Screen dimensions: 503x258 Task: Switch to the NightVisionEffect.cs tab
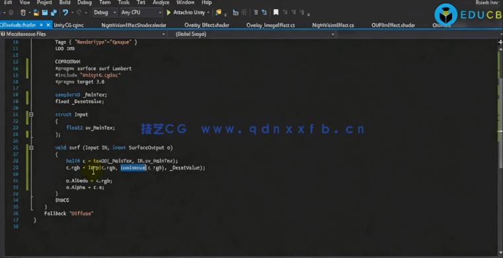(x=333, y=25)
